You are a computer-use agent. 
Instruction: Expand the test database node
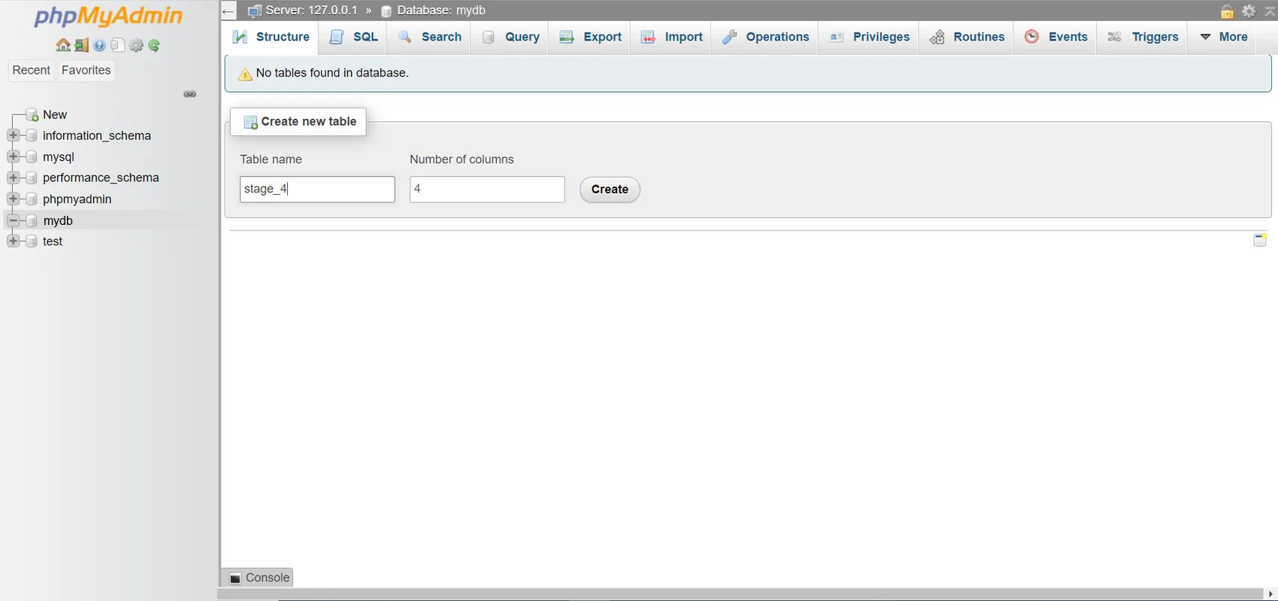point(13,241)
